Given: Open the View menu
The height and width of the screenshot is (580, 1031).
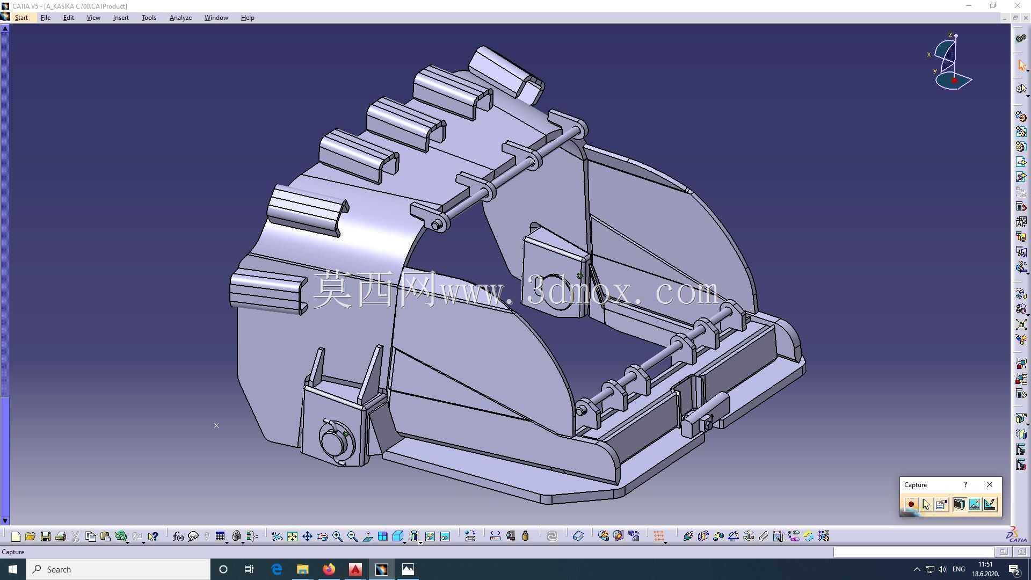Looking at the screenshot, I should [93, 18].
